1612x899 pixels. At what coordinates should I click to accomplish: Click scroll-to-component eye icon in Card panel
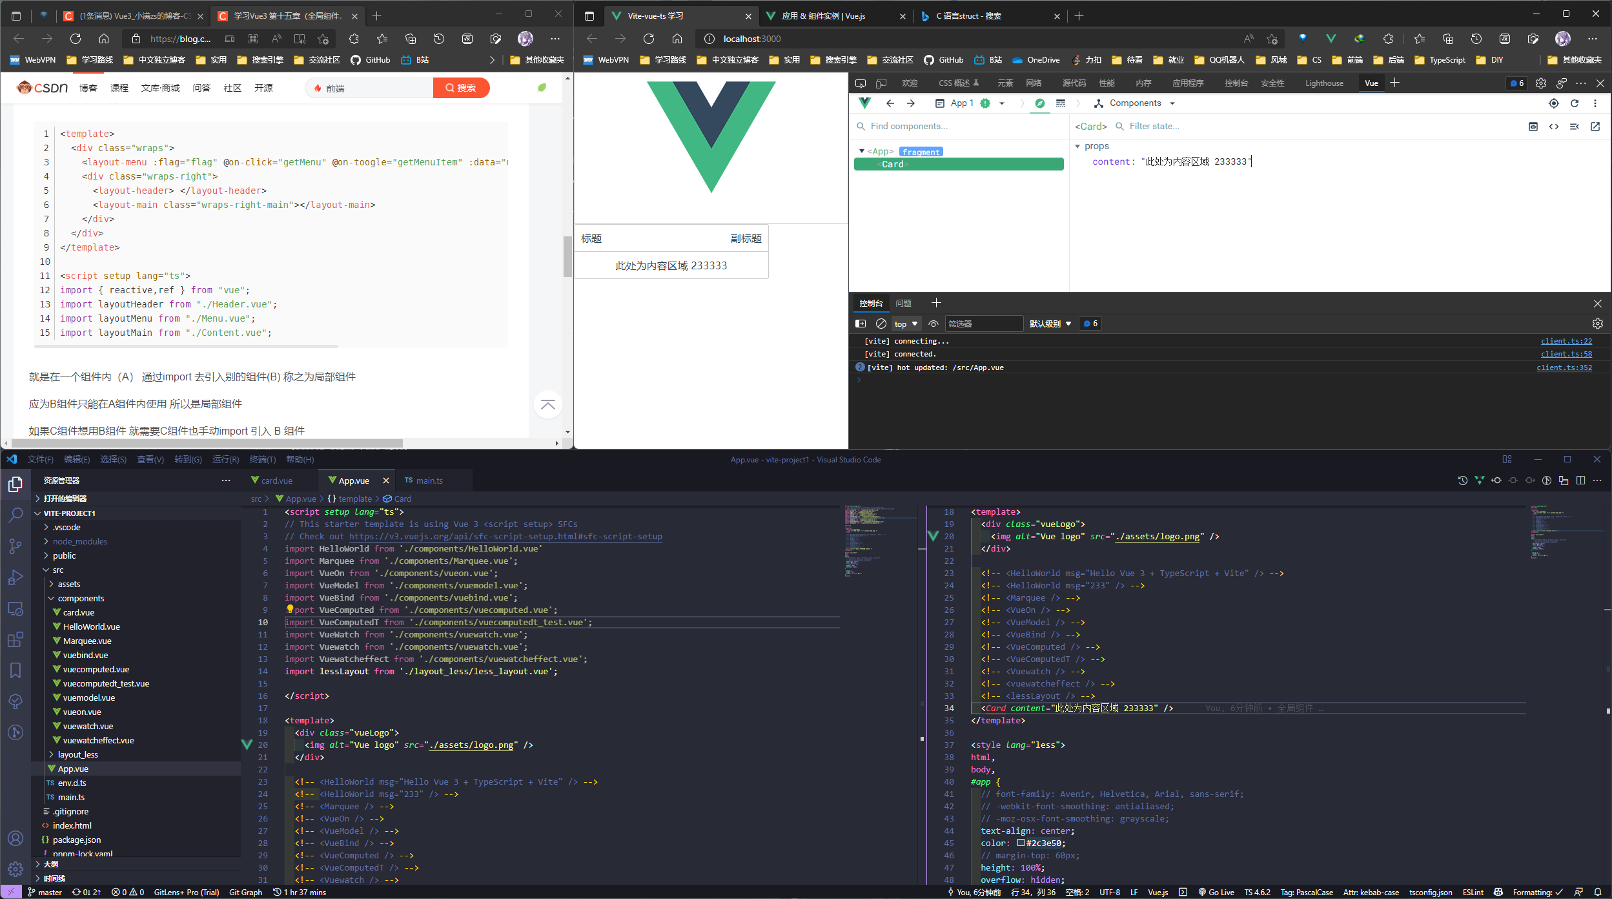[1533, 127]
